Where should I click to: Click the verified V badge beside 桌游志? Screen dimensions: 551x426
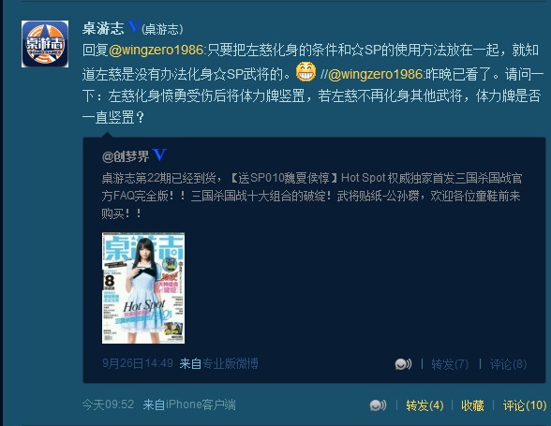pos(134,27)
